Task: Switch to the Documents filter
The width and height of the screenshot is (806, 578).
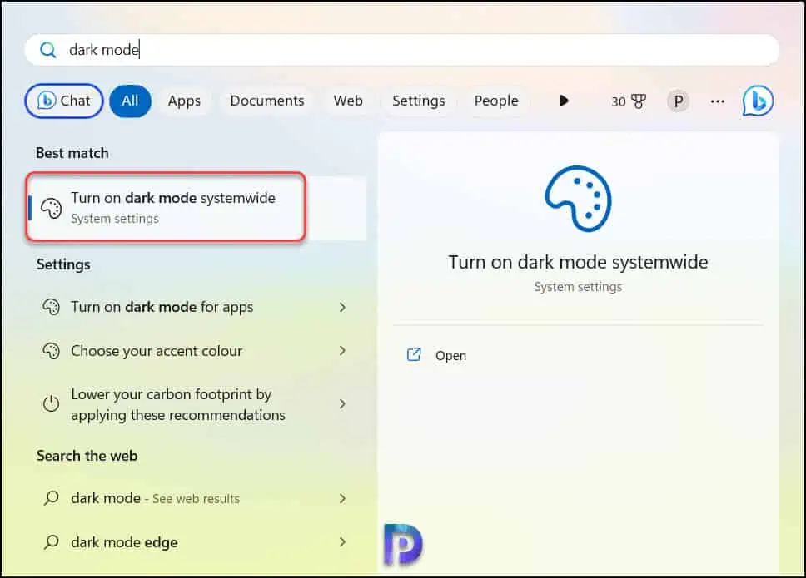Action: (x=267, y=101)
